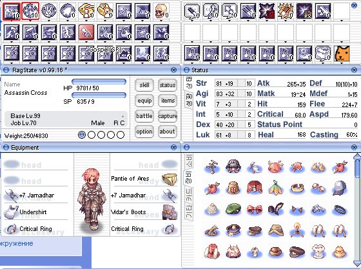Open the third vertical tab in item panel
361x269 pixels.
pyautogui.click(x=189, y=195)
